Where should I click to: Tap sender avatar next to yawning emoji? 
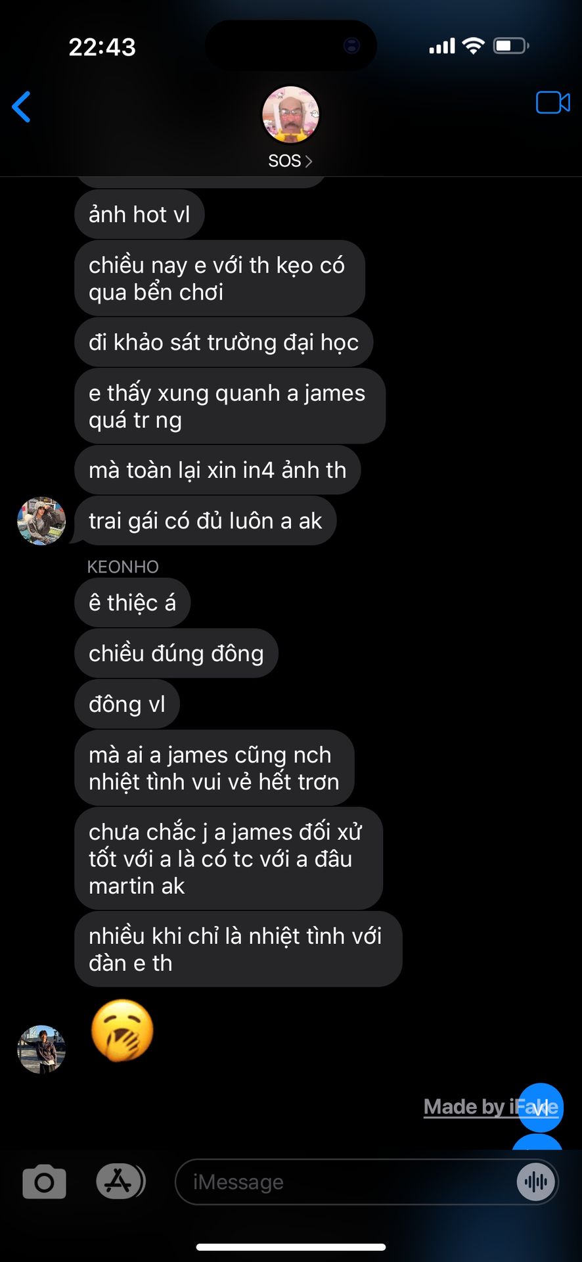[x=41, y=1049]
